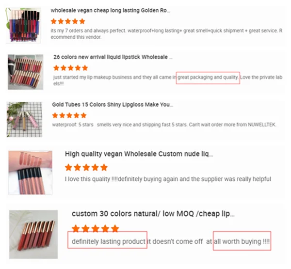Click the 'great packaging and quality' highlighted text
The width and height of the screenshot is (291, 269).
pos(208,78)
